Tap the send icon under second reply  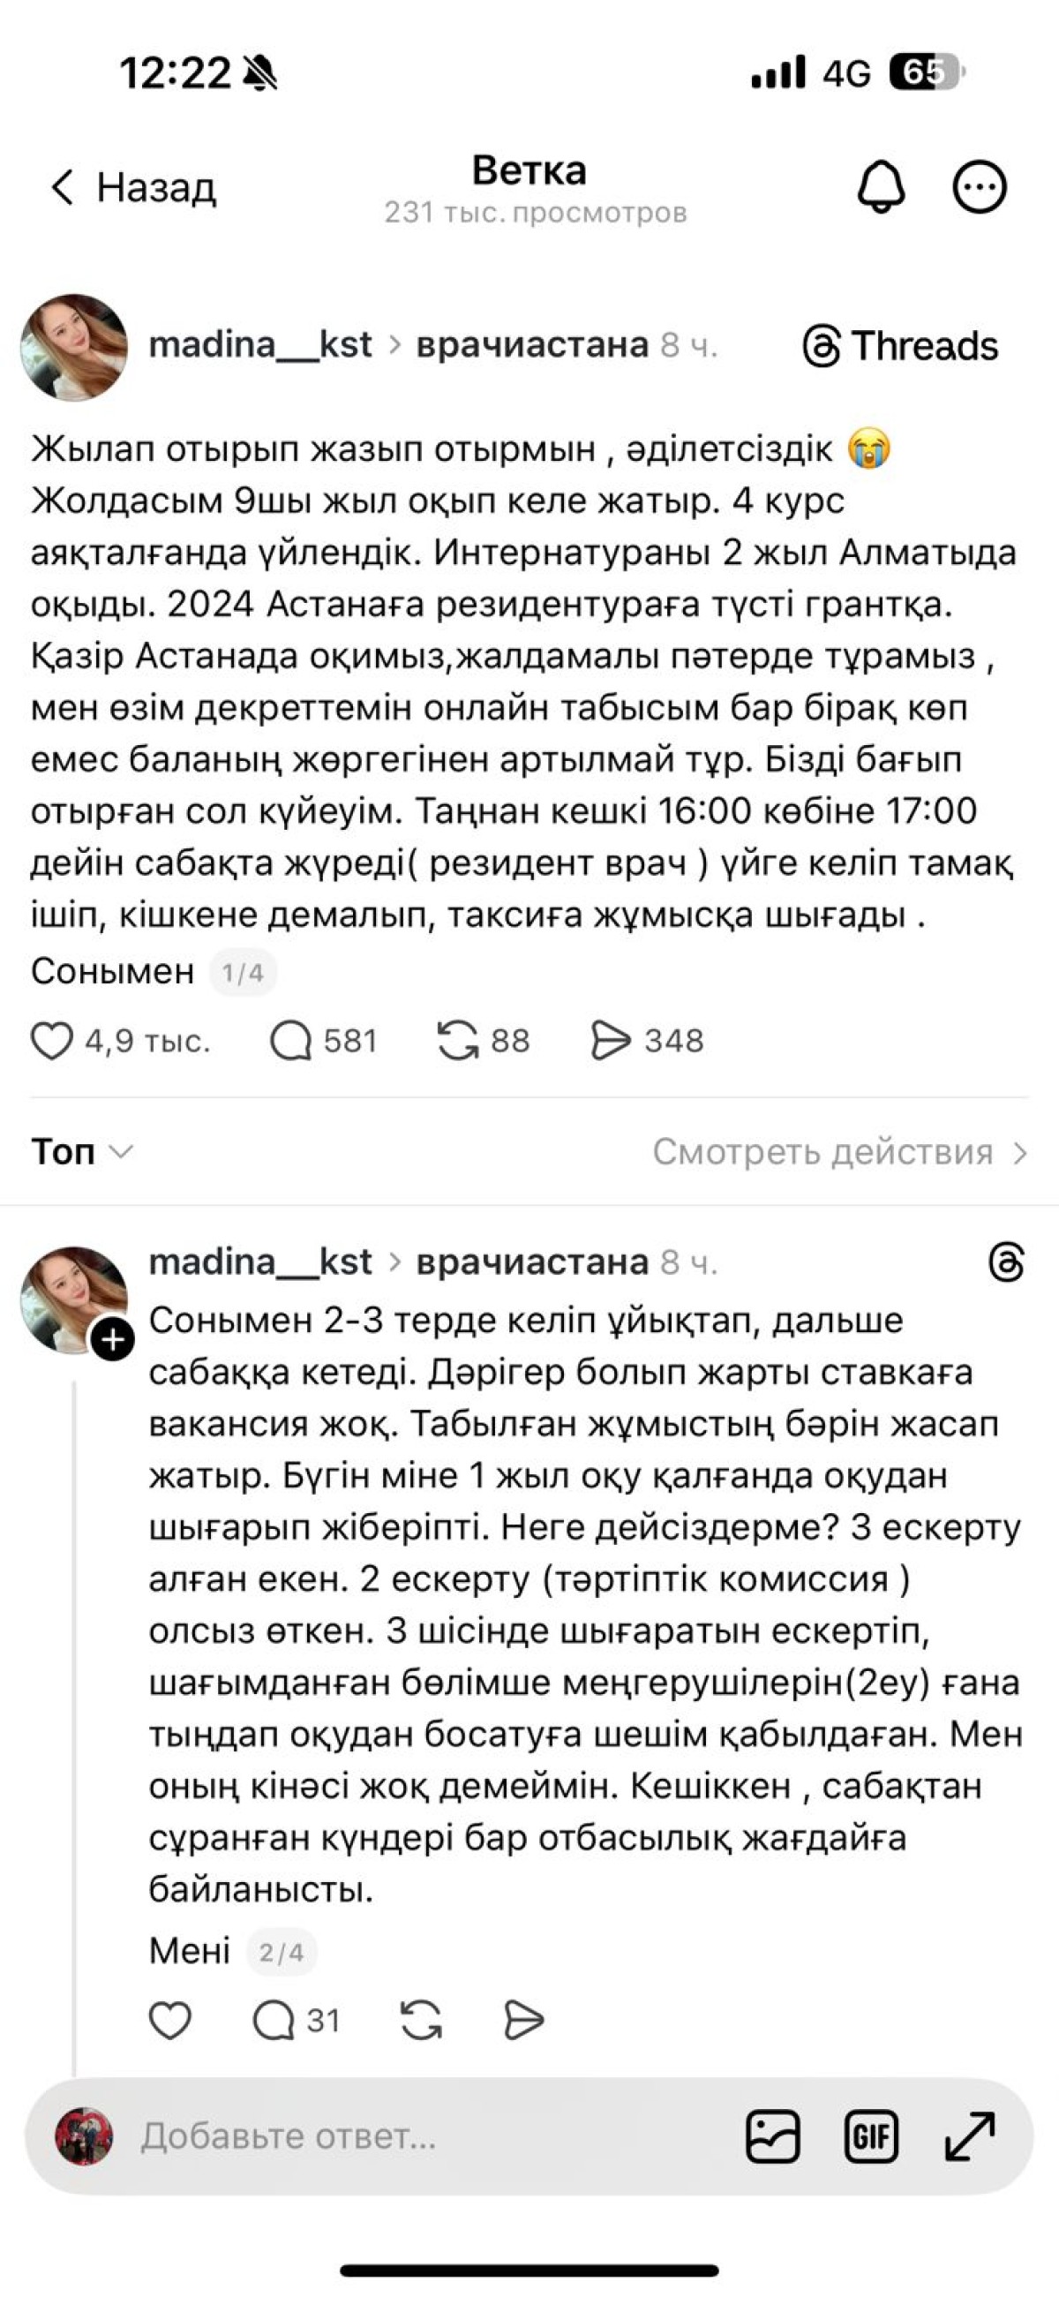click(x=523, y=2021)
